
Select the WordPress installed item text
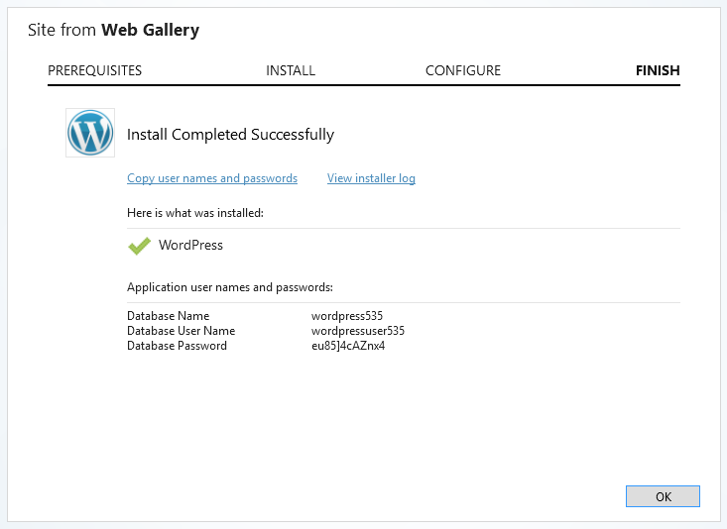[190, 245]
